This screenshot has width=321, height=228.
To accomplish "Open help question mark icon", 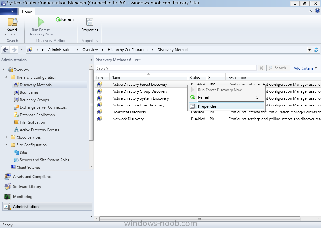I will (317, 11).
